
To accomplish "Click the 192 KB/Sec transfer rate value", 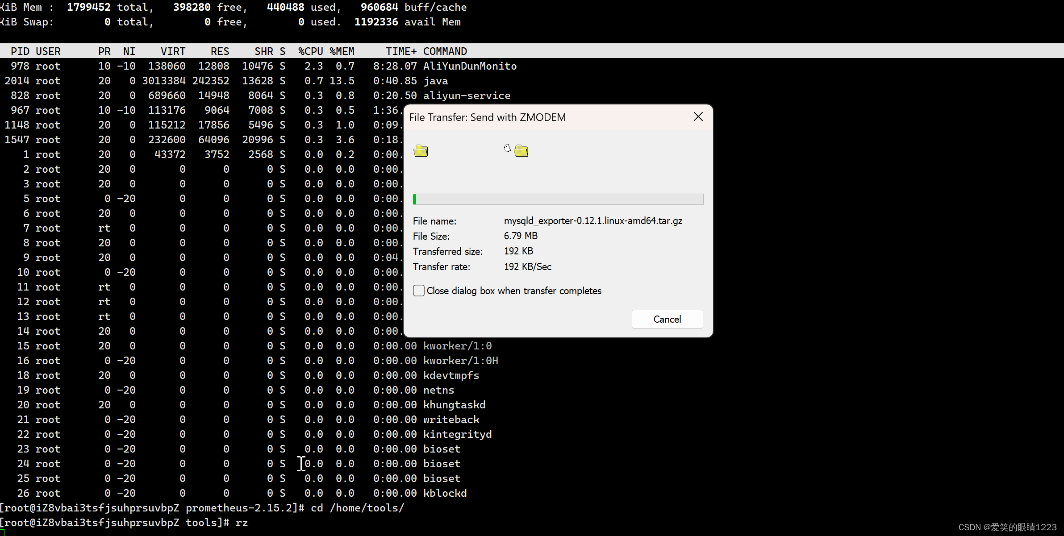I will (x=527, y=267).
